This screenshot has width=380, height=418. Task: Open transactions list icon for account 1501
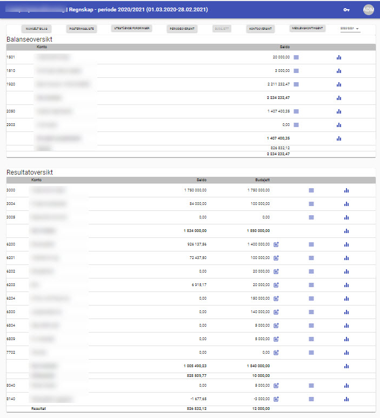pyautogui.click(x=296, y=57)
